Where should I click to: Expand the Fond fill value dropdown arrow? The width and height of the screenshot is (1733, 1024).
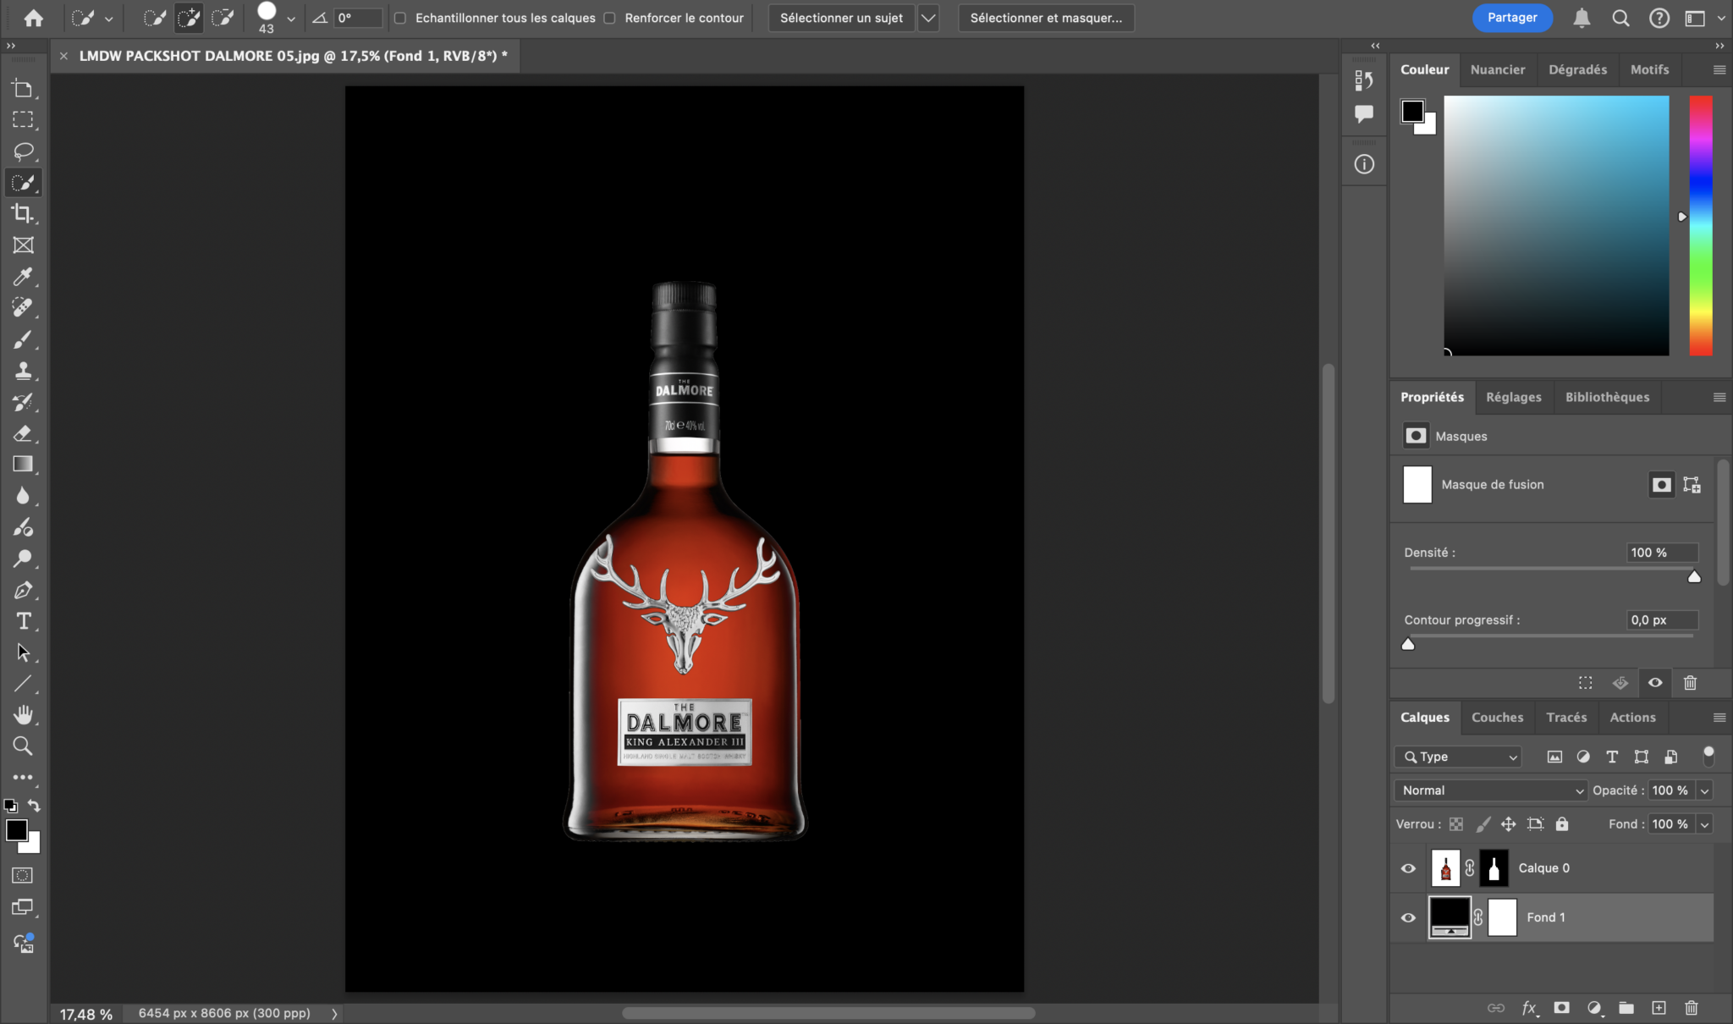pos(1704,824)
